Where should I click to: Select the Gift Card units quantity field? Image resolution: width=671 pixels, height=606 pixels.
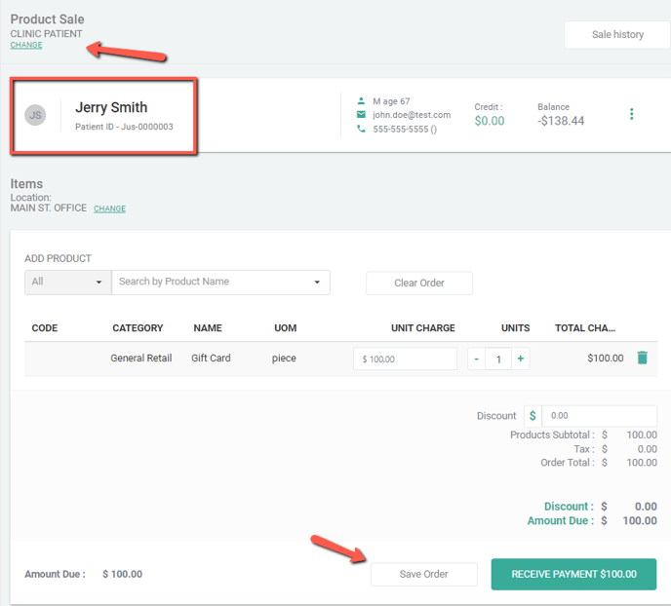click(x=498, y=360)
